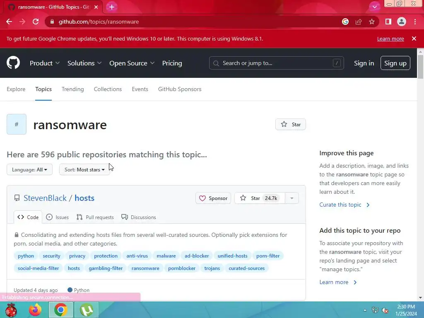
Task: Close the ransomware GitHub Topics tab
Action: (x=96, y=7)
